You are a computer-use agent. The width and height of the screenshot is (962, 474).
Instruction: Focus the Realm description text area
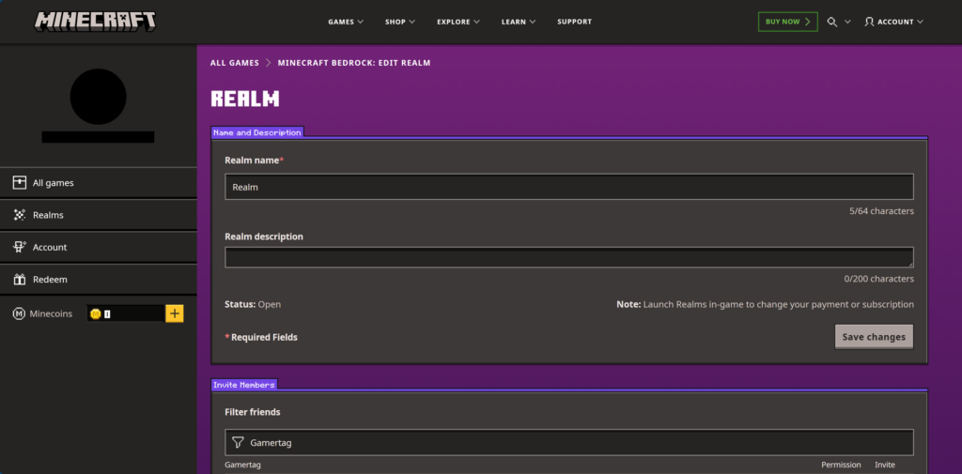pyautogui.click(x=569, y=257)
